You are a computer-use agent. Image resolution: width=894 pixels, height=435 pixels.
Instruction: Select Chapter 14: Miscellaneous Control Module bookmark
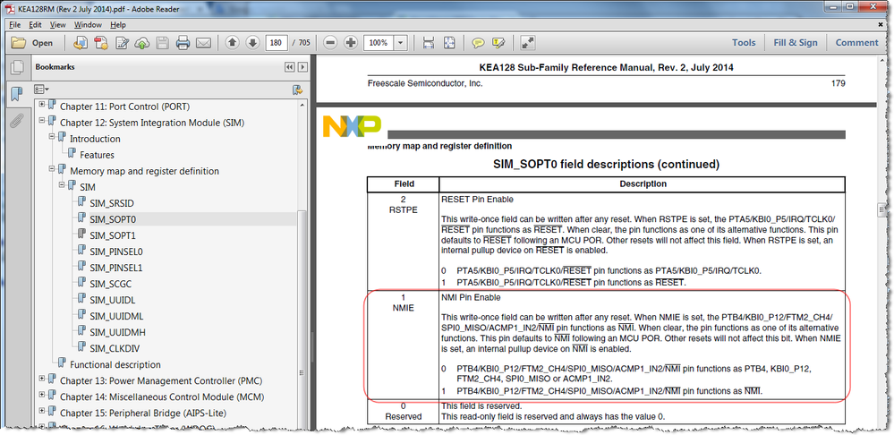[163, 397]
